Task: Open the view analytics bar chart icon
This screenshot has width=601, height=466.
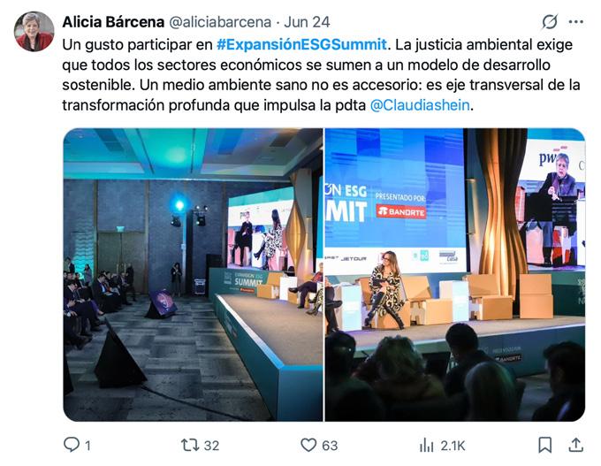Action: pyautogui.click(x=426, y=446)
